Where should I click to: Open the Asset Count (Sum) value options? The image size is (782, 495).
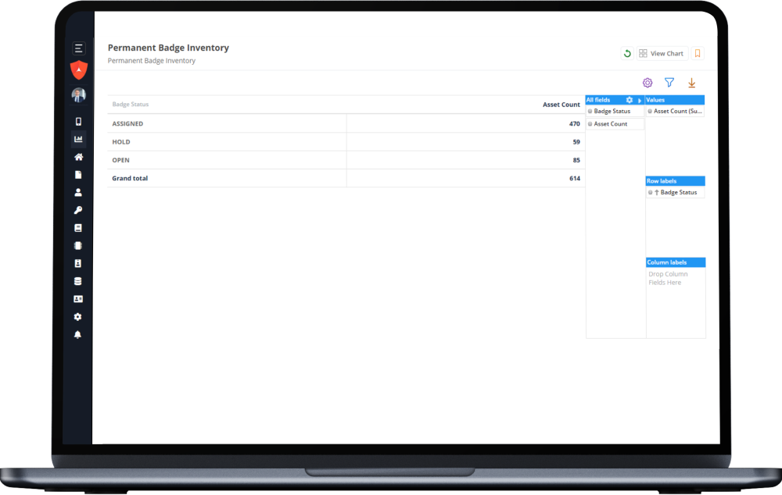coord(677,112)
